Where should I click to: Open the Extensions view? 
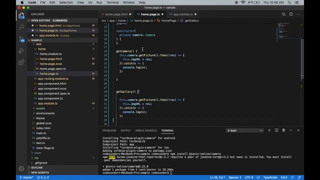(21, 62)
